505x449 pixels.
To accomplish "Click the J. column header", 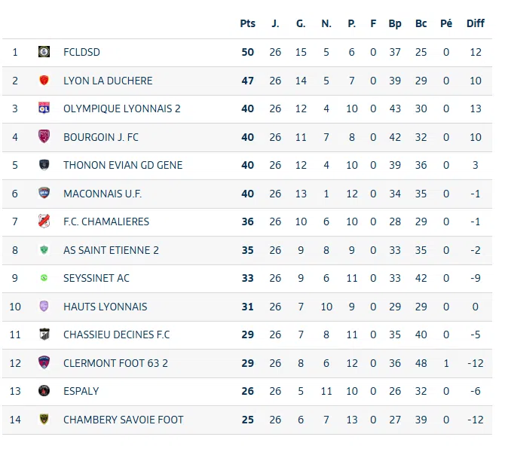I will [x=275, y=23].
